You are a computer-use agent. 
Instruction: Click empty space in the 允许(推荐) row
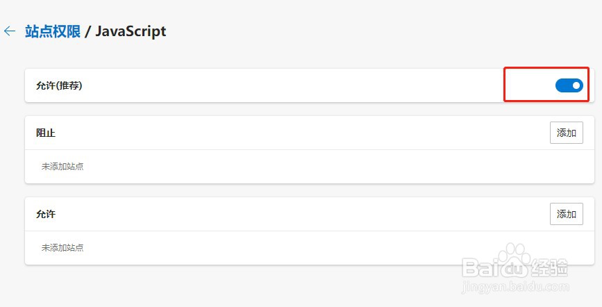[292, 85]
